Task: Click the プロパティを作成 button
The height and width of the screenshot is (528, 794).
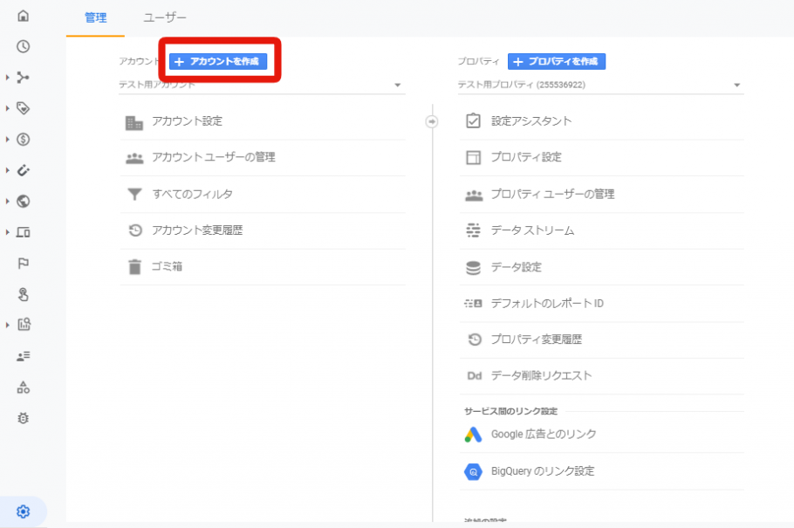Action: coord(556,61)
